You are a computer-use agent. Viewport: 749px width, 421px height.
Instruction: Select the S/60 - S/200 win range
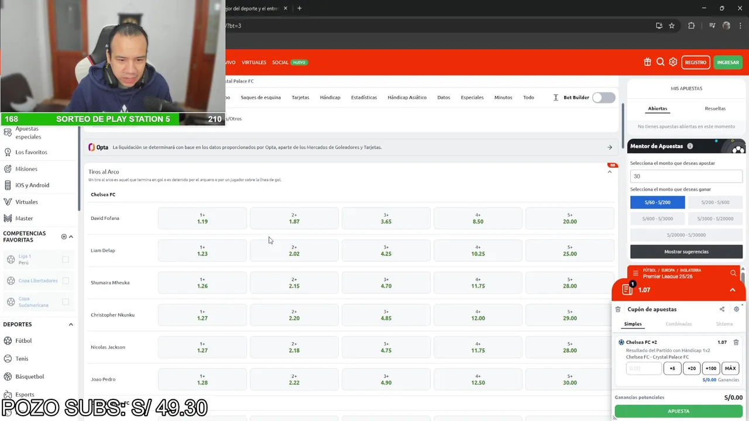pyautogui.click(x=657, y=202)
